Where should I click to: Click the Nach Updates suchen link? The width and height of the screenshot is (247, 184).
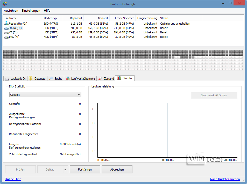[225, 179]
